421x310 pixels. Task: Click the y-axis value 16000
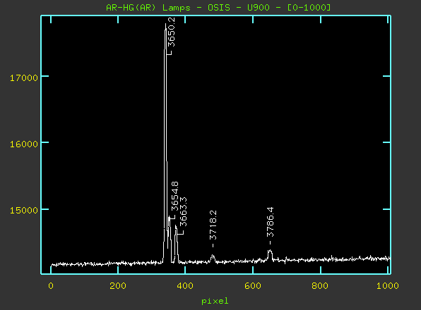pyautogui.click(x=24, y=144)
